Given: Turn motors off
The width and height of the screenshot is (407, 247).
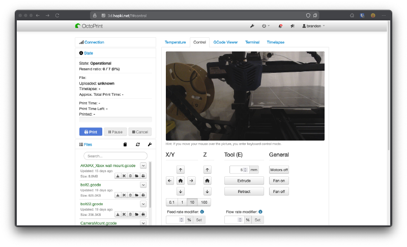Looking at the screenshot, I should click(x=279, y=170).
